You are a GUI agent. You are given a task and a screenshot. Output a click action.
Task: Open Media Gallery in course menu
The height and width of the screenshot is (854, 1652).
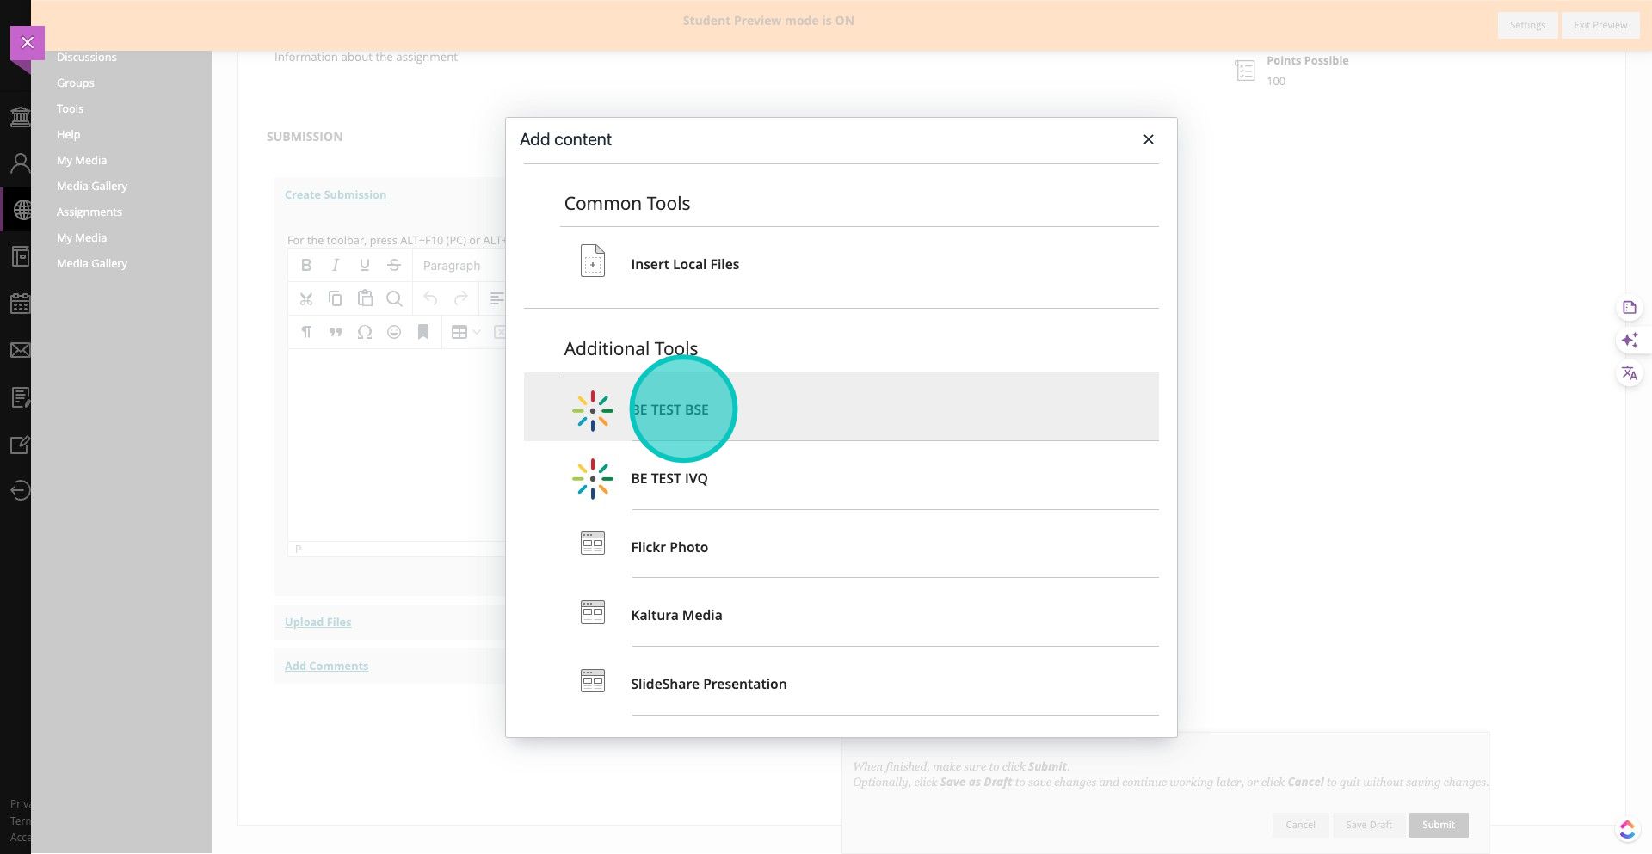click(91, 187)
